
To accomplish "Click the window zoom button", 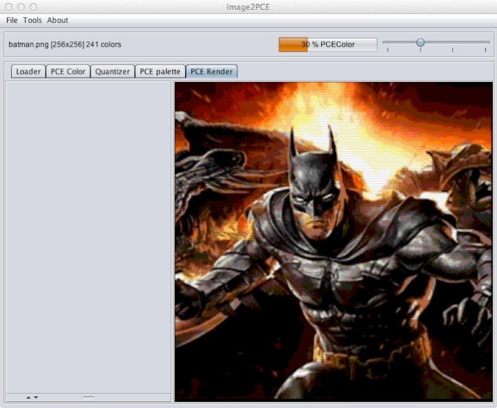I will (34, 7).
